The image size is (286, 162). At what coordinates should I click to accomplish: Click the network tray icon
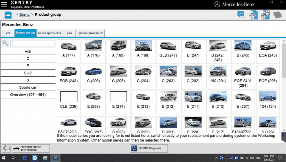click(x=247, y=158)
